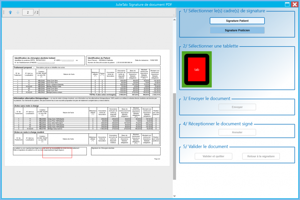This screenshot has height=200, width=300.
Task: Close the JulieTab signature window
Action: coord(295,4)
